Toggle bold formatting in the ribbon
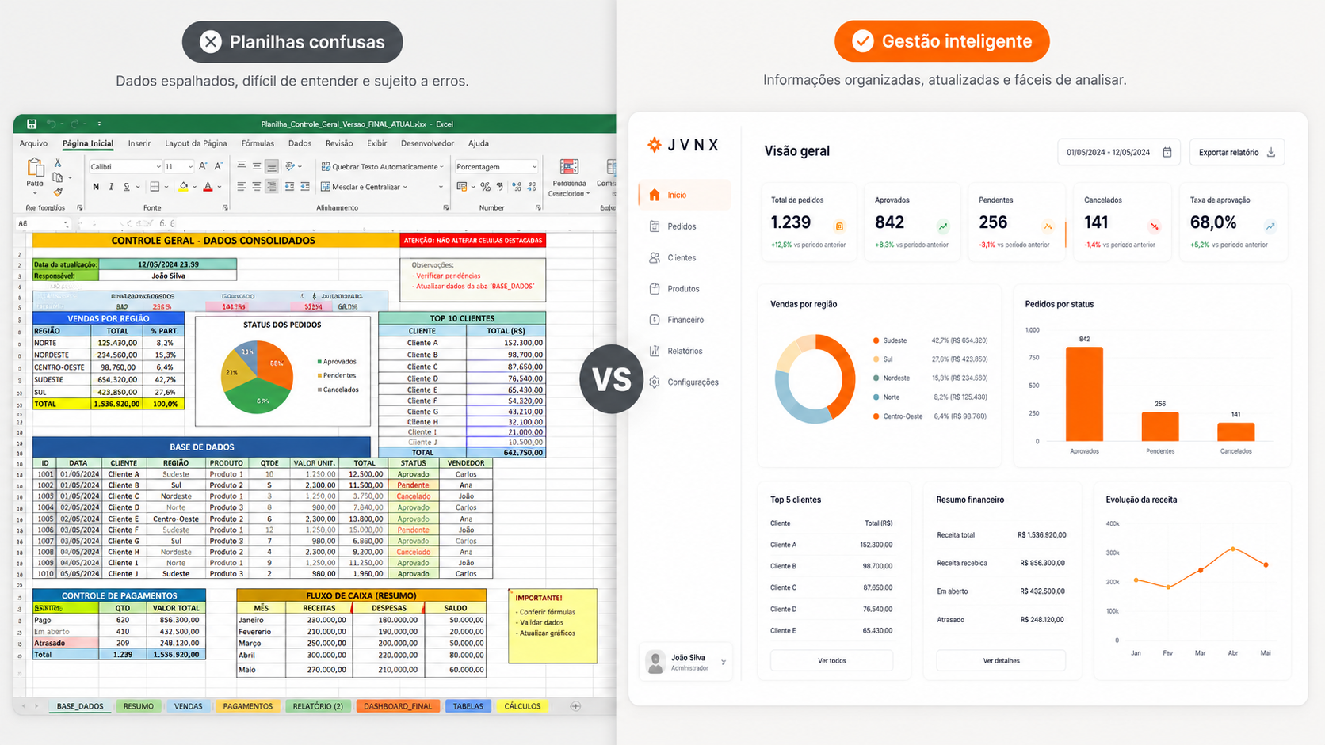This screenshot has width=1325, height=745. (x=96, y=187)
